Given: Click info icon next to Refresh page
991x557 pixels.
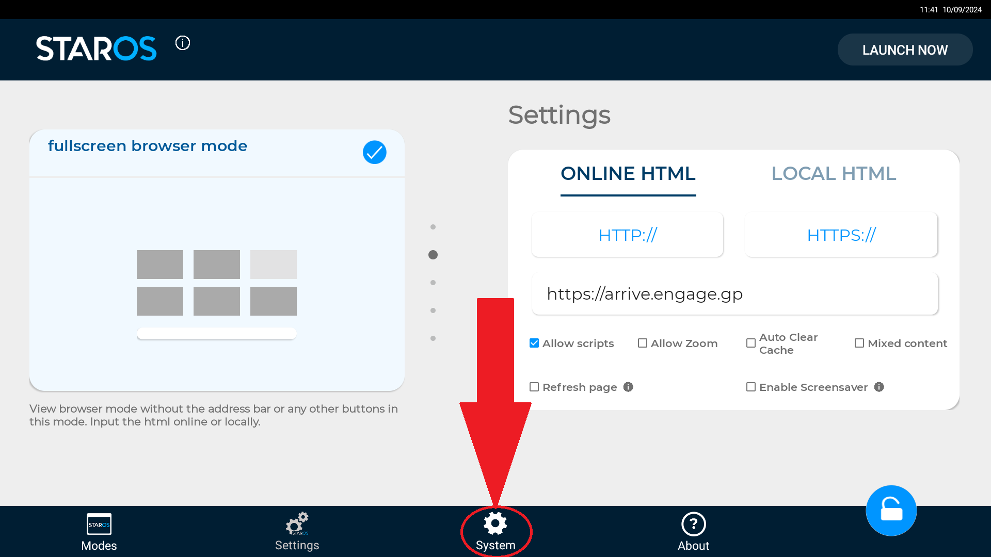Looking at the screenshot, I should (x=628, y=387).
